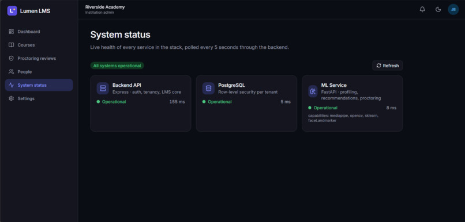Click the People users icon in sidebar

(12, 71)
